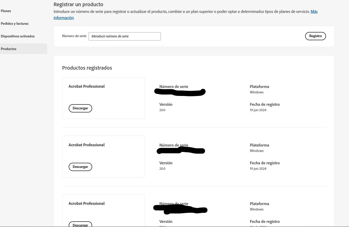Click the second product's 'Número de serie' label
The width and height of the screenshot is (349, 227).
(x=174, y=145)
